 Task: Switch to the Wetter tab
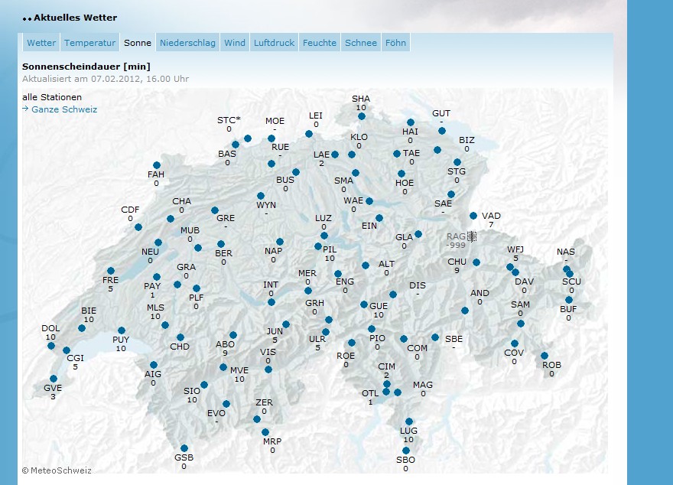[41, 43]
